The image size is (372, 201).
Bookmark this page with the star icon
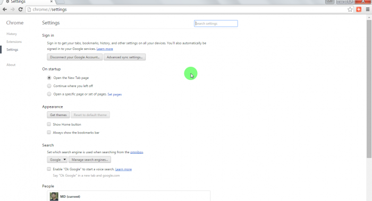pos(350,10)
